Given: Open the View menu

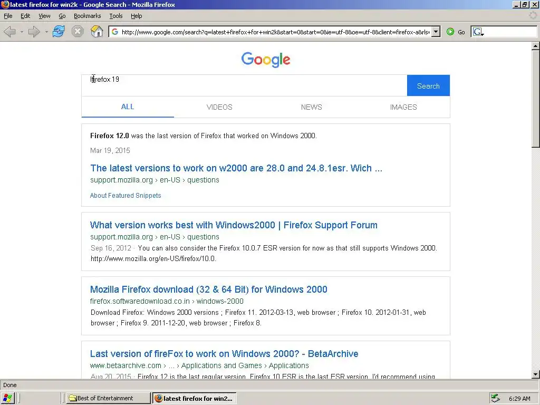Looking at the screenshot, I should click(44, 16).
